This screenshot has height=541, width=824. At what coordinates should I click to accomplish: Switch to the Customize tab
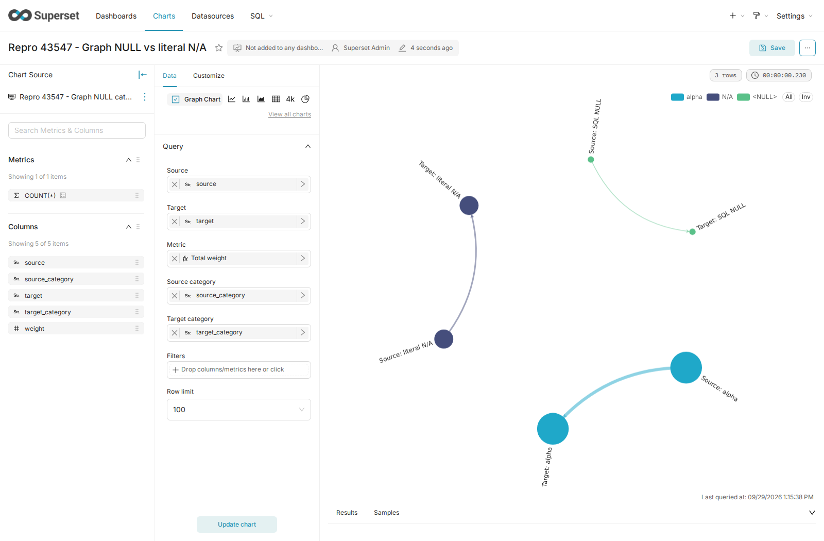pos(209,76)
